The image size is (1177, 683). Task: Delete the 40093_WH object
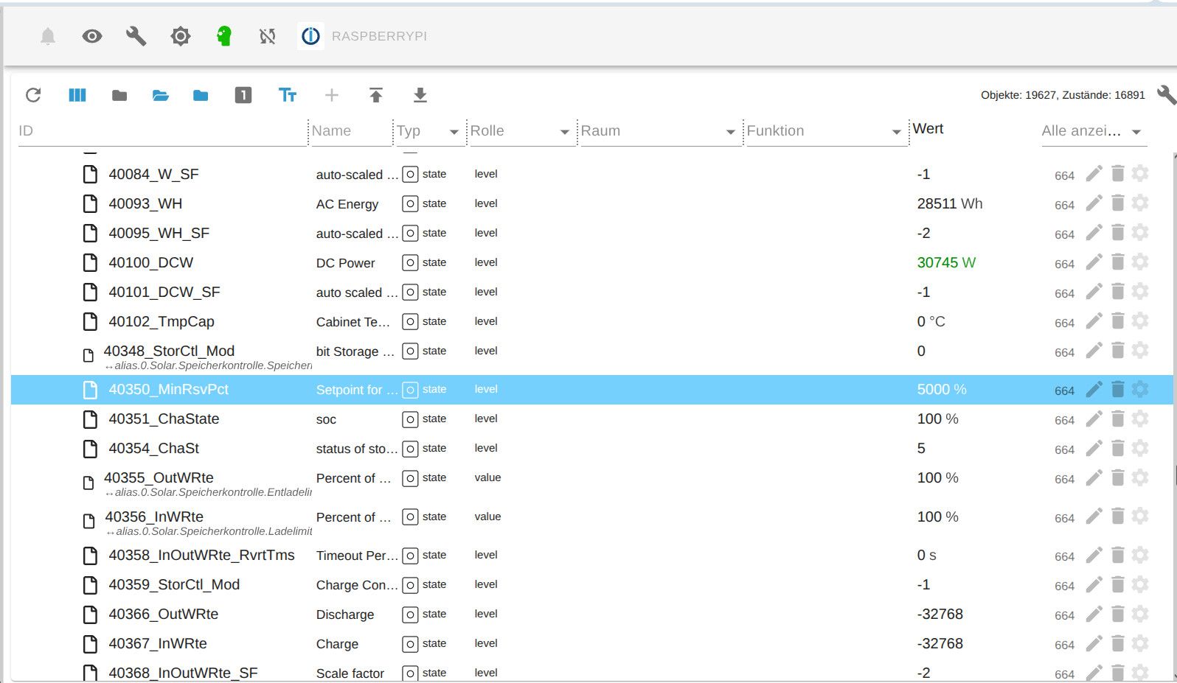pyautogui.click(x=1118, y=203)
